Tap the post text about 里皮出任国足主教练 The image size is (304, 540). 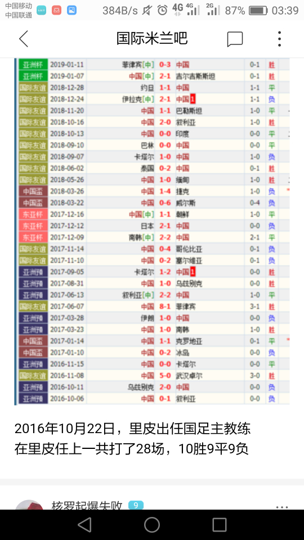click(132, 439)
